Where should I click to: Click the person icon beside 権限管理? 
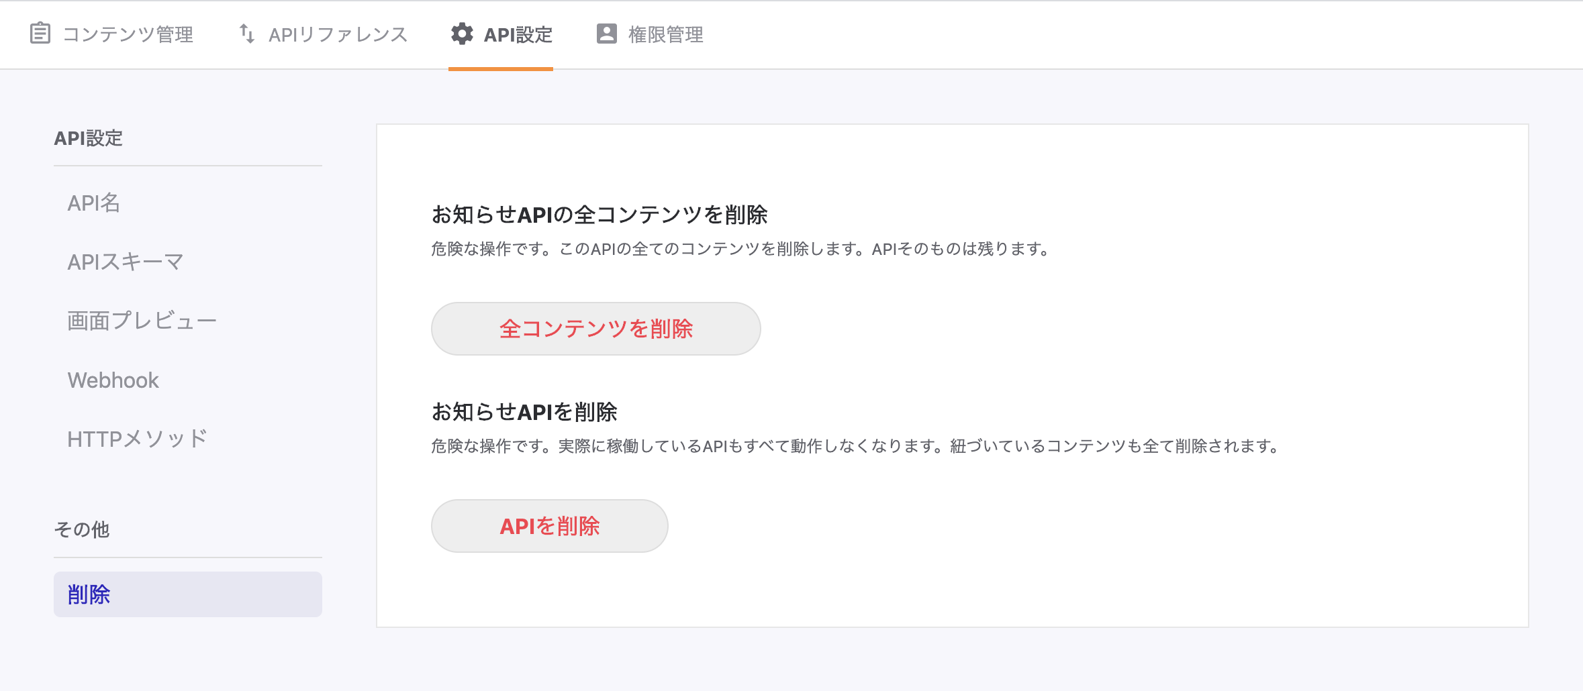pyautogui.click(x=607, y=34)
